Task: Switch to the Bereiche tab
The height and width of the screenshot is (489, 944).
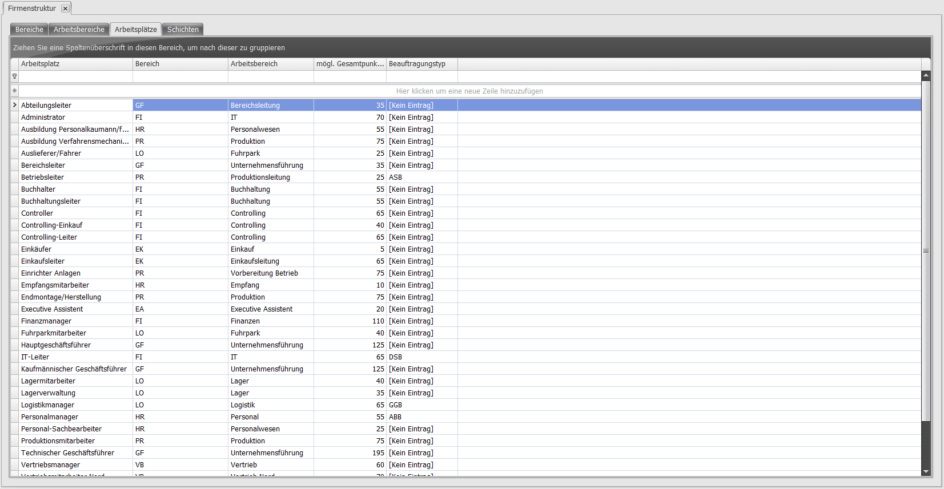Action: [29, 30]
